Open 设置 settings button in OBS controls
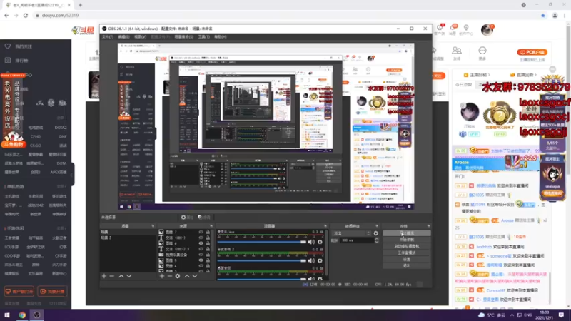This screenshot has height=321, width=571. point(406,259)
